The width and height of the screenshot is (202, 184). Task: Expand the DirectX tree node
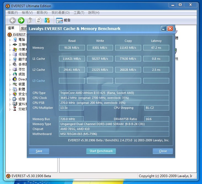point(10,80)
